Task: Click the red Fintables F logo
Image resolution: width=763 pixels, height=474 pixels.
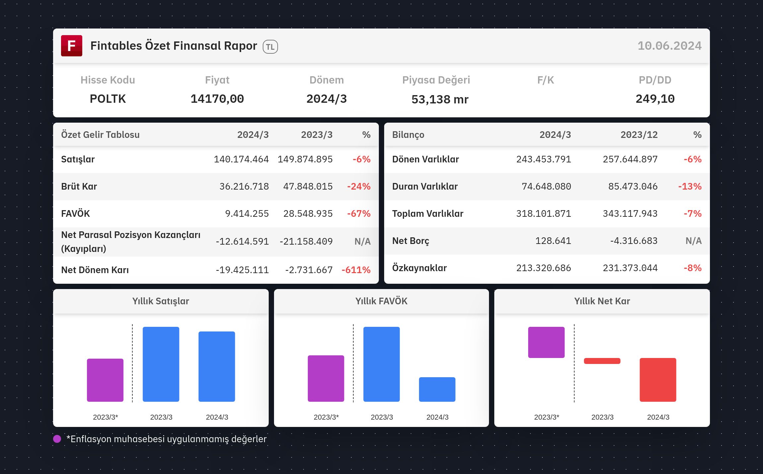Action: [72, 46]
